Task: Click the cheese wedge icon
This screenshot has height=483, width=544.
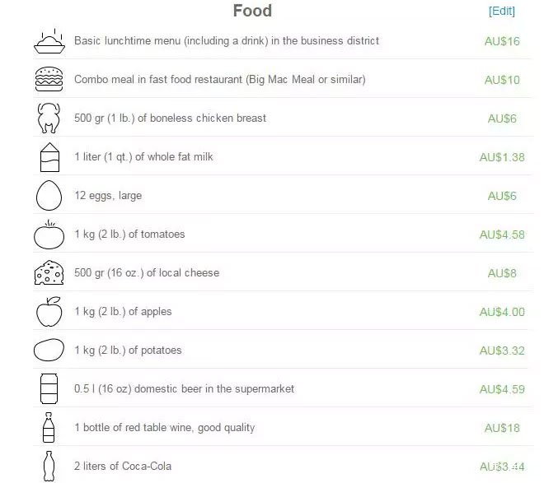Action: click(49, 273)
